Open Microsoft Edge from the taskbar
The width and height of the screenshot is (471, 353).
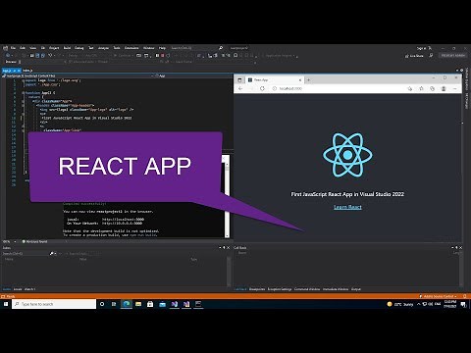coord(127,304)
